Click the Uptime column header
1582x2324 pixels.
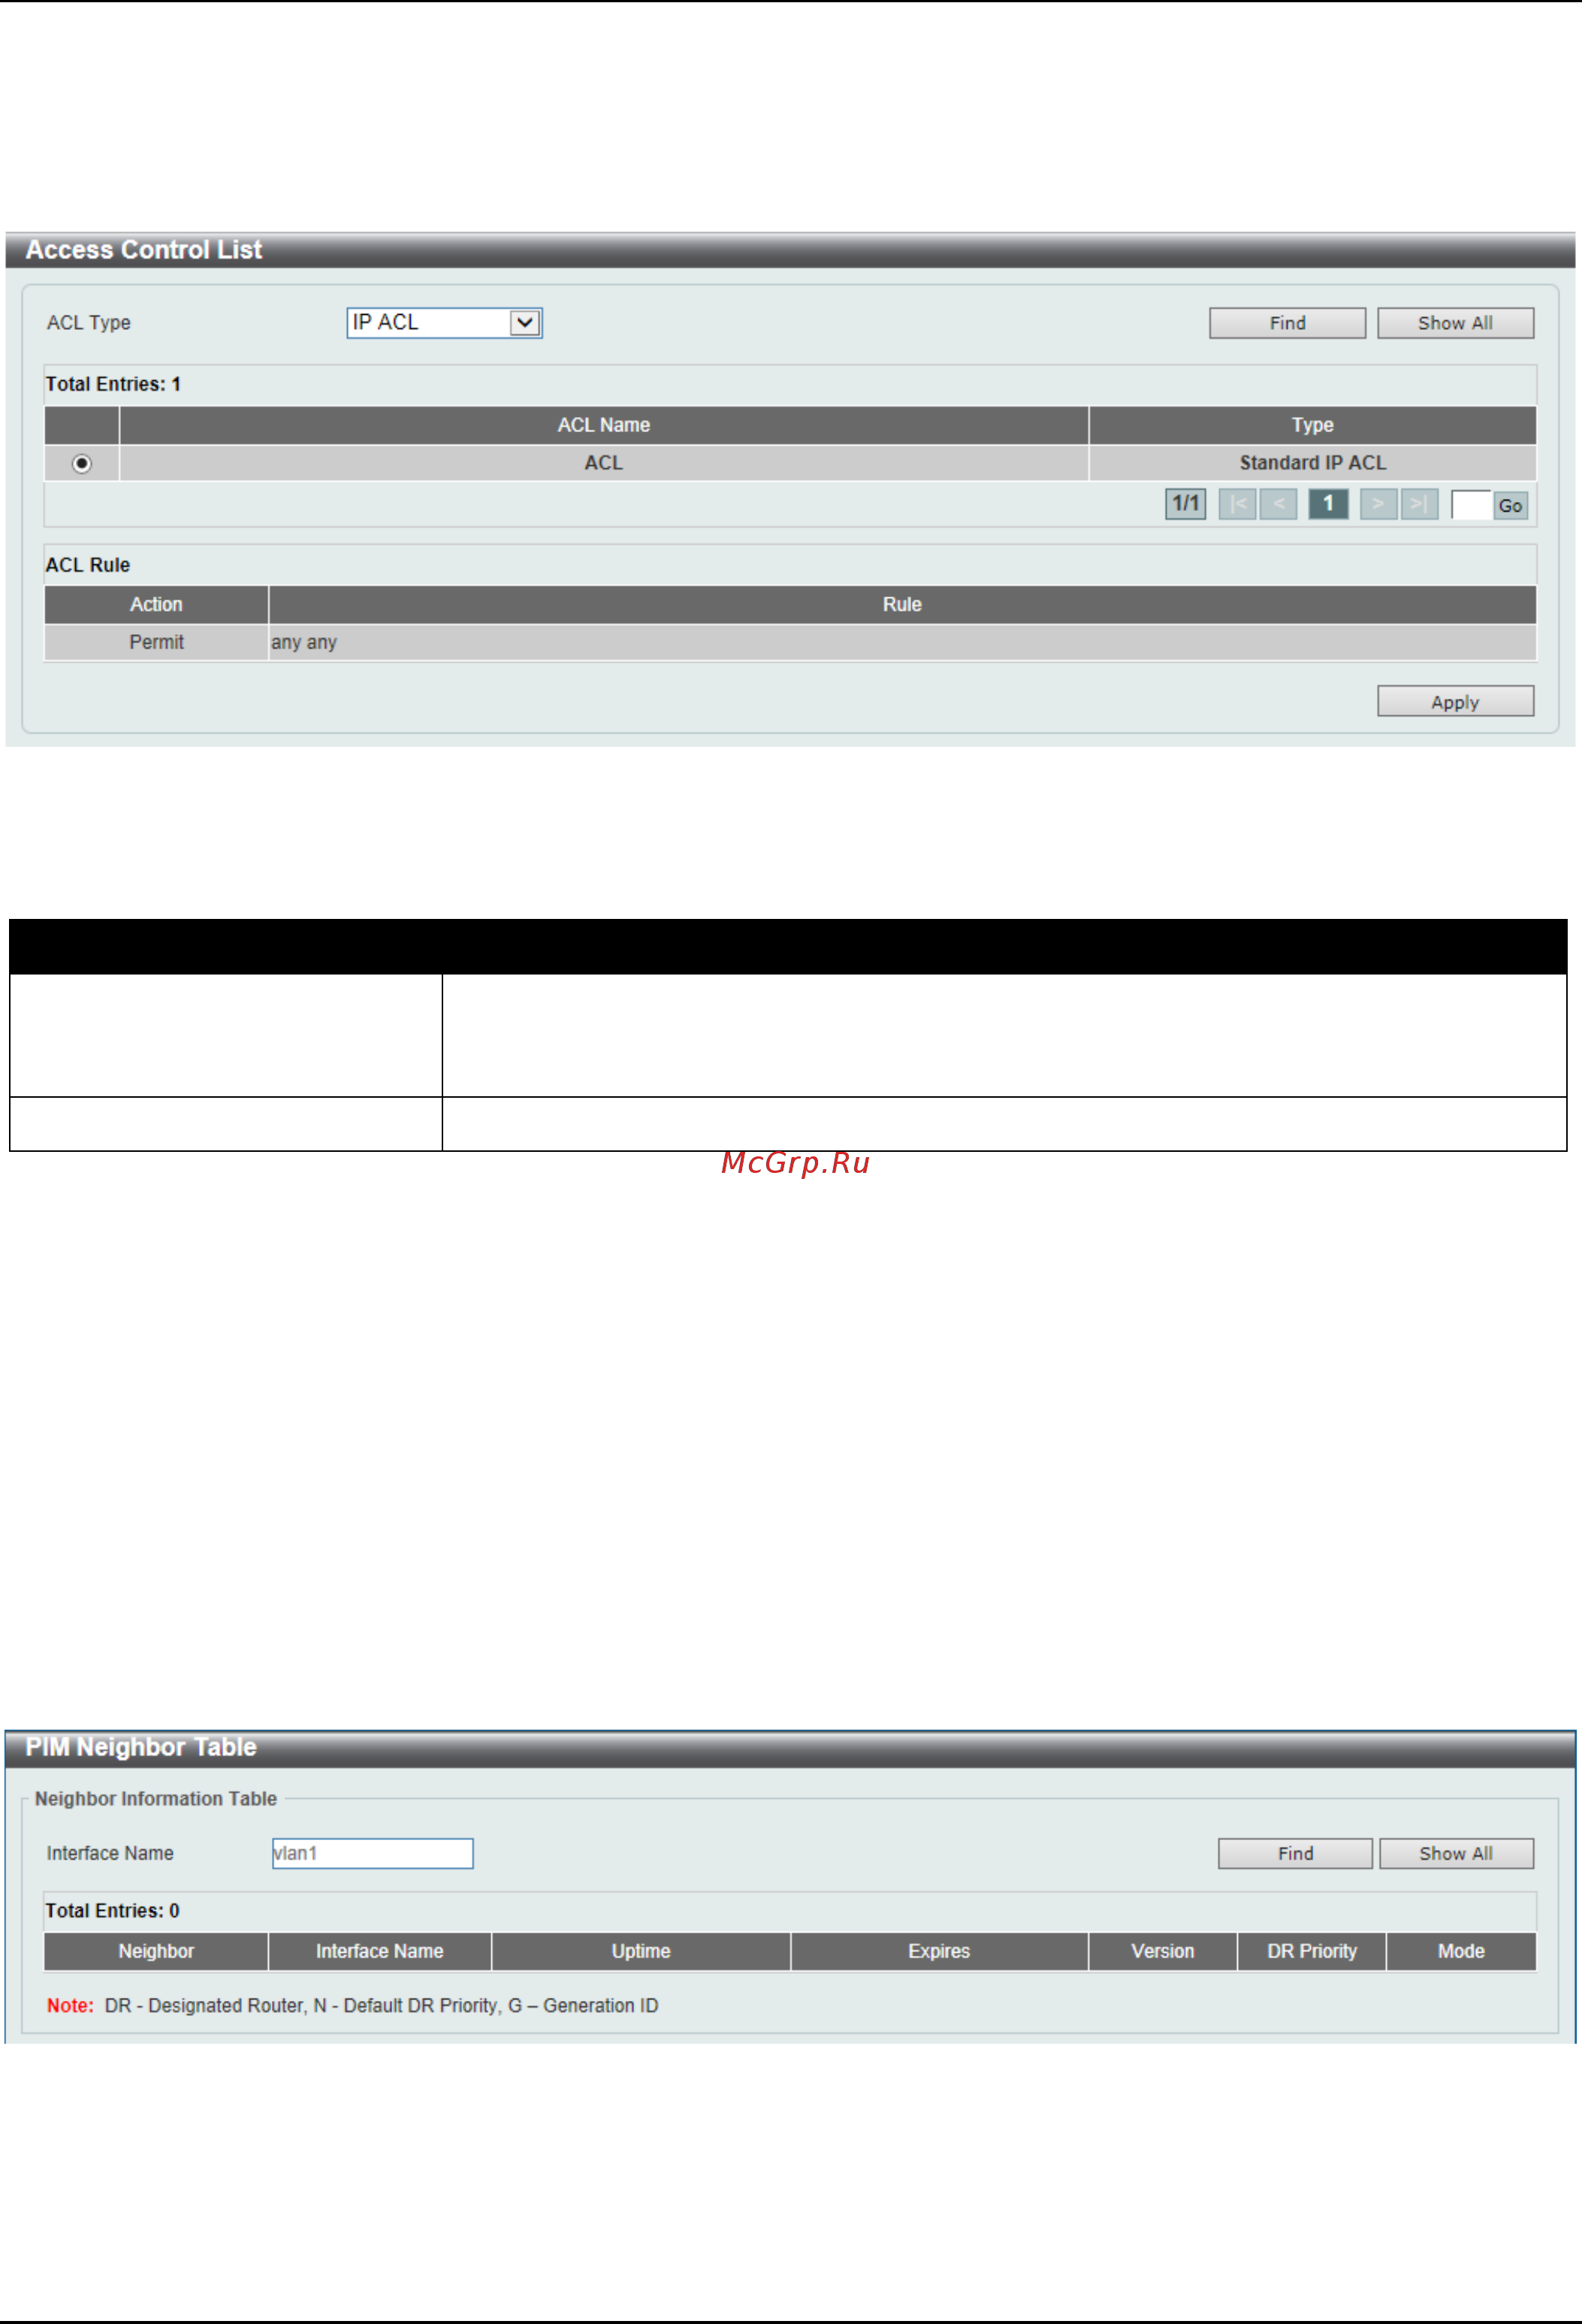(641, 1951)
